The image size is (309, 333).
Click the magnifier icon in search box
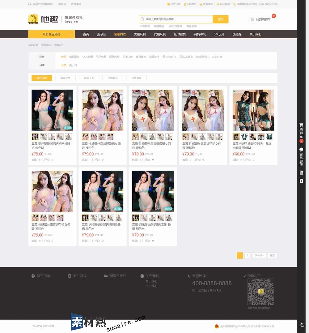[142, 19]
